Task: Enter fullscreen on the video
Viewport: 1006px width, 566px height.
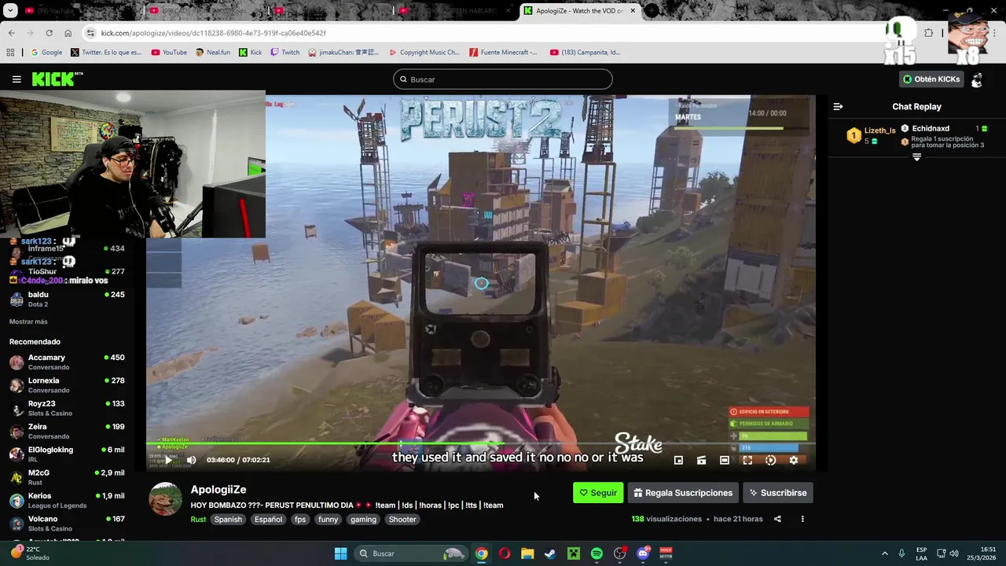Action: 747,460
